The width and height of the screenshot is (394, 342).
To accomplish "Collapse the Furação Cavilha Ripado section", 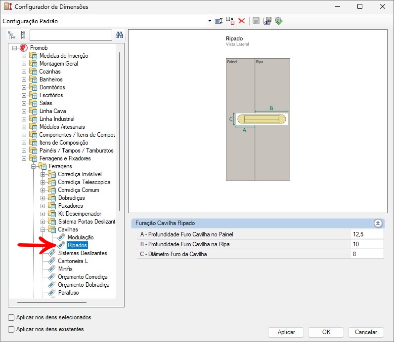I will tap(378, 223).
